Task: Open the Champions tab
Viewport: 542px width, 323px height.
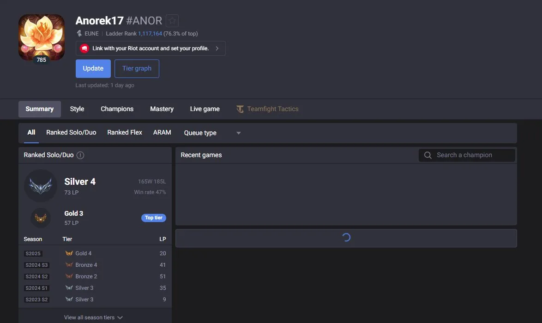Action: coord(117,109)
